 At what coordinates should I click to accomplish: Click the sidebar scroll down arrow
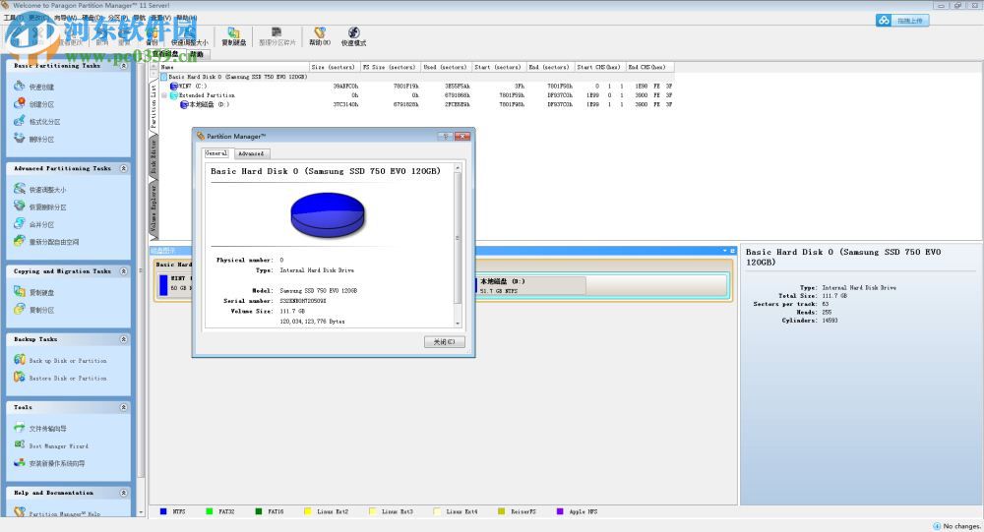(141, 512)
